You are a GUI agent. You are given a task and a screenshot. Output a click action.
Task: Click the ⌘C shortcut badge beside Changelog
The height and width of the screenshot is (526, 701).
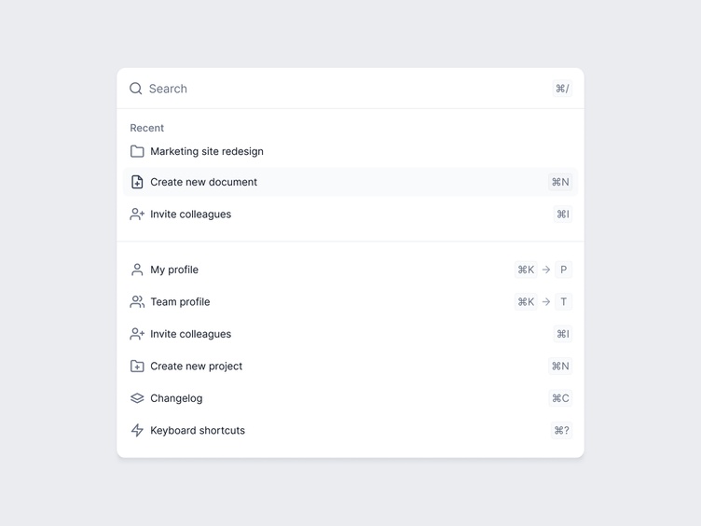click(560, 398)
